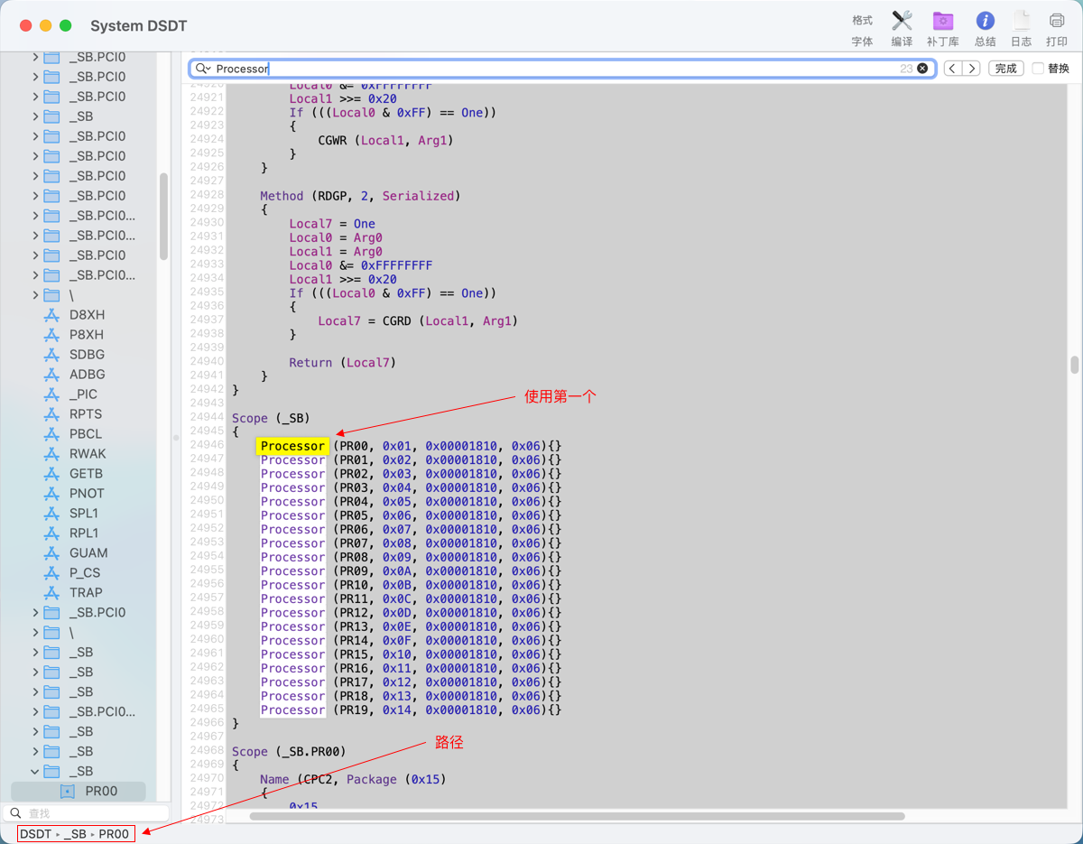Image resolution: width=1083 pixels, height=844 pixels.
Task: Open the Patch library icon
Action: coord(943,22)
